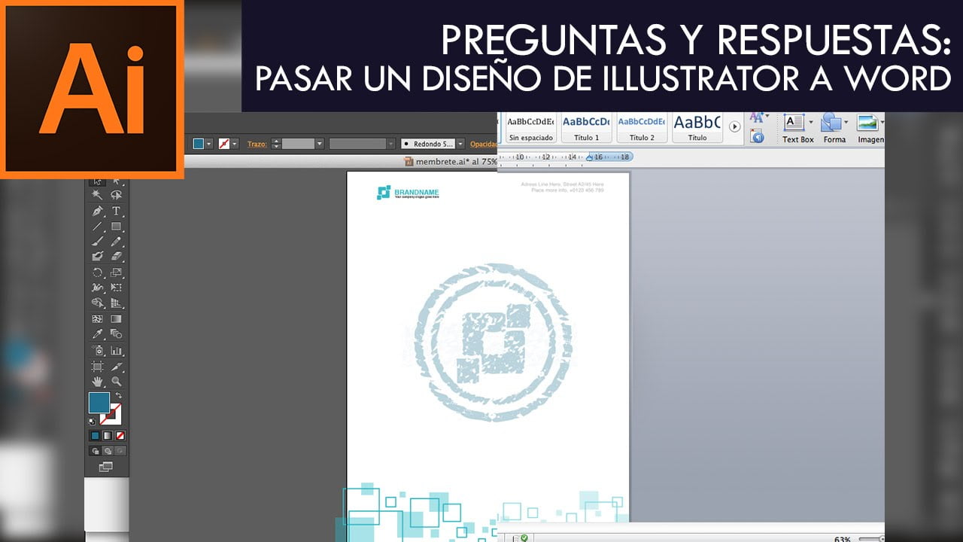Open the fill color dropdown in control bar
Viewport: 963px width, 542px height.
209,143
